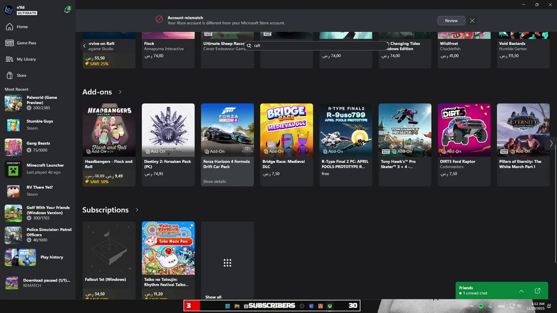
Task: Click Show details on Forza Horizon 4 card
Action: pos(215,181)
